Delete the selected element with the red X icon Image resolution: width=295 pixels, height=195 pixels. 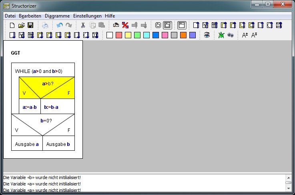tap(125, 25)
